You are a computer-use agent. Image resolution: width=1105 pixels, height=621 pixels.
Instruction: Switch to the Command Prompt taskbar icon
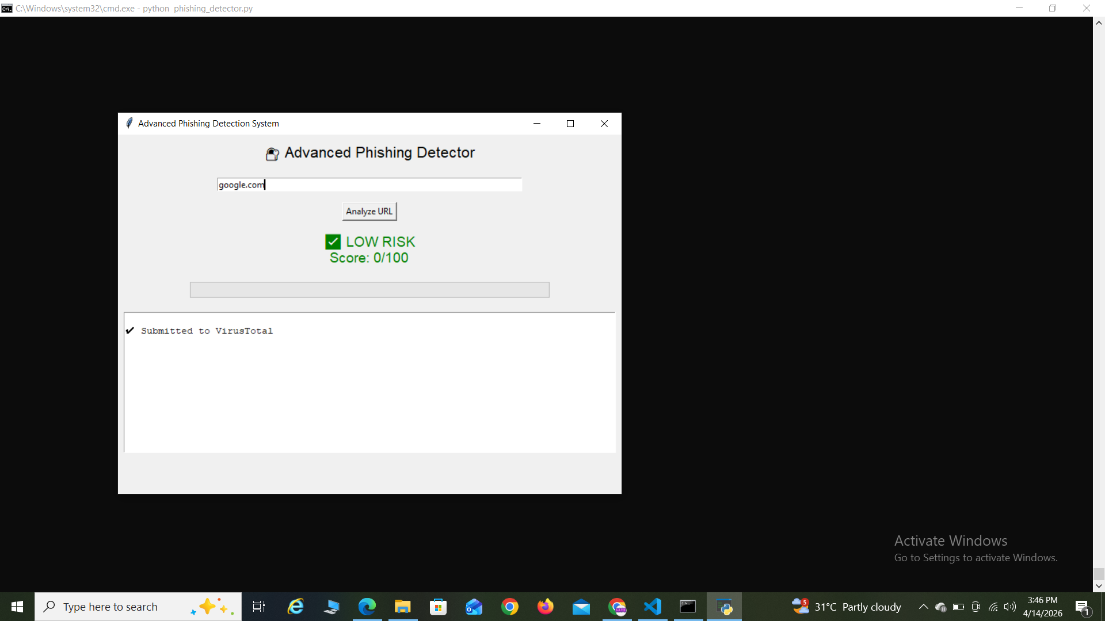688,607
